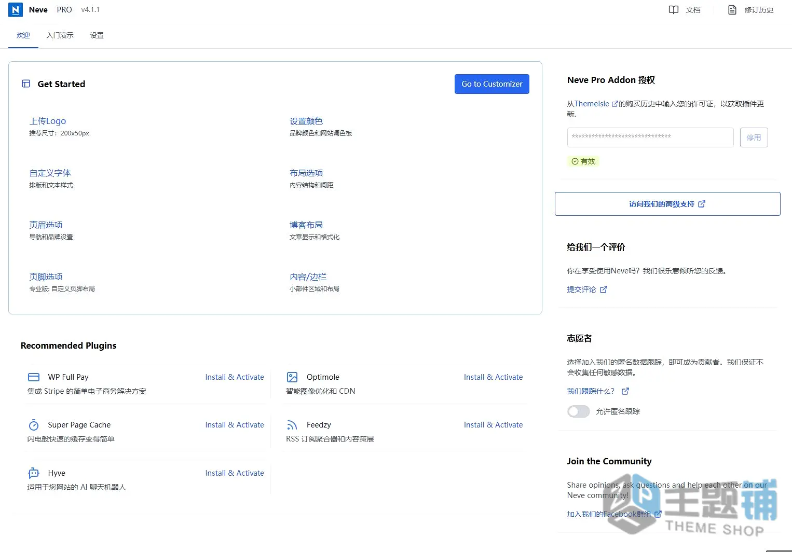Click the license key input field

650,137
